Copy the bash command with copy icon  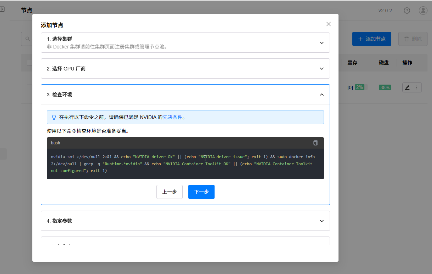pyautogui.click(x=315, y=143)
